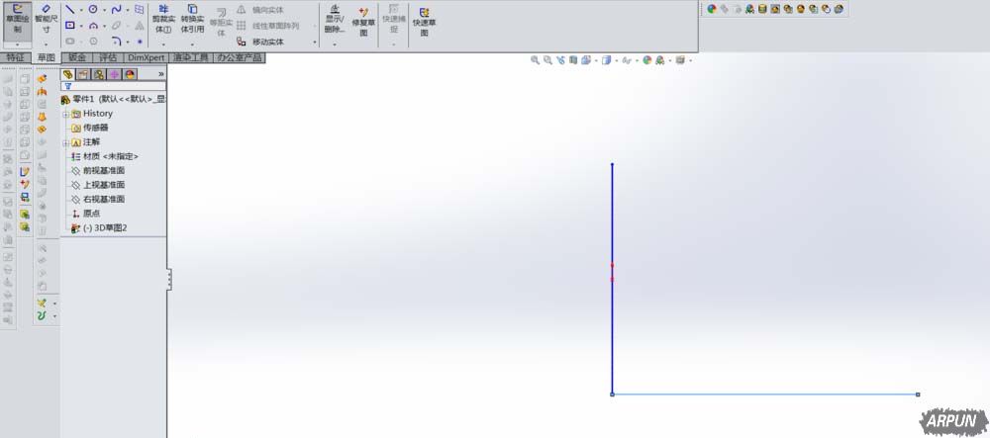990x438 pixels.
Task: Select the 前视基准面 front plane
Action: 98,171
